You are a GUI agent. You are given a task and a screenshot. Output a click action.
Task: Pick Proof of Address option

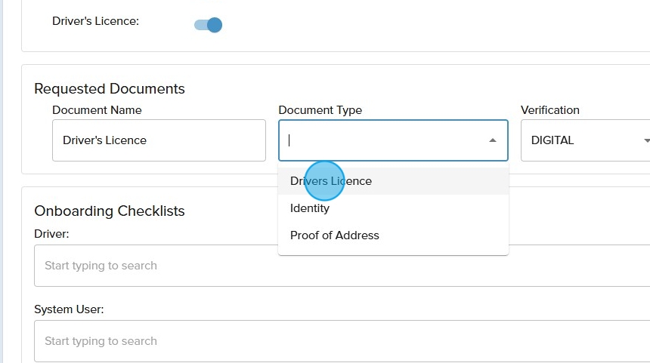[x=335, y=235]
